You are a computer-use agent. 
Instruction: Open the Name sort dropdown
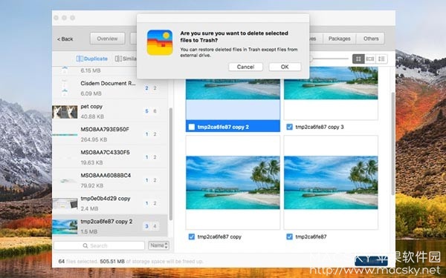158,245
